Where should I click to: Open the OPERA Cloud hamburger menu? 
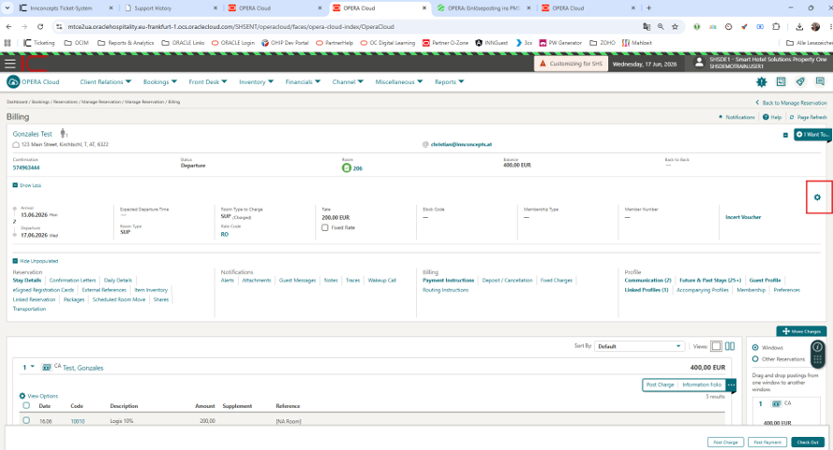(x=9, y=64)
